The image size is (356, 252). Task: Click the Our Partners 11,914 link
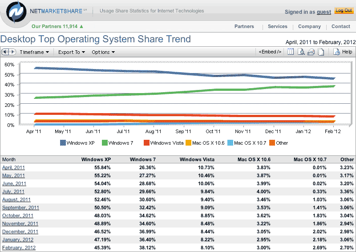tap(54, 26)
